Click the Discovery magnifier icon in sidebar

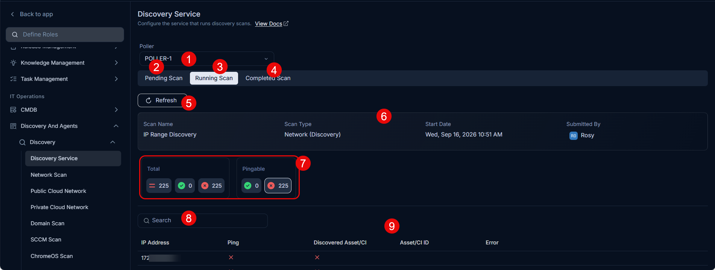tap(23, 142)
